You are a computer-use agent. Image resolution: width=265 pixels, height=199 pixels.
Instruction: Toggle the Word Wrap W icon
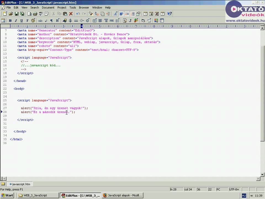click(121, 14)
